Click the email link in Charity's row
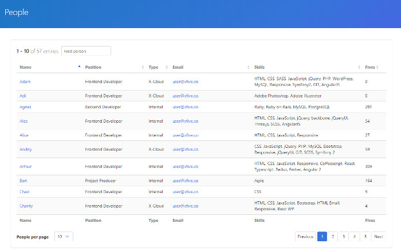This screenshot has width=401, height=251. [186, 206]
